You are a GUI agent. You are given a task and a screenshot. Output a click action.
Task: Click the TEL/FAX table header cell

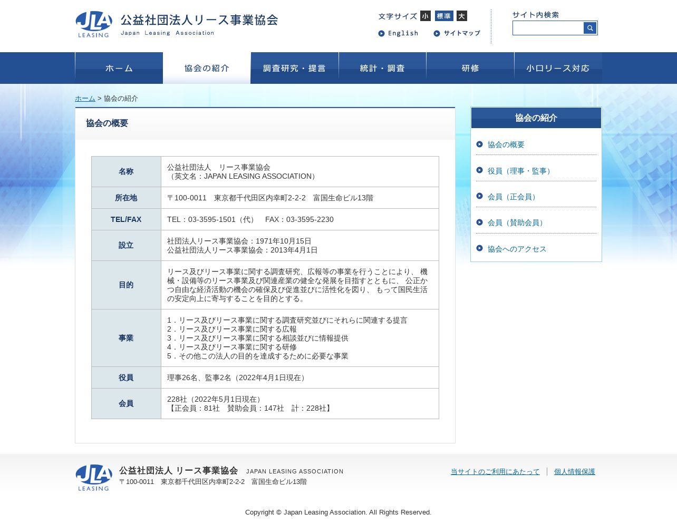126,219
